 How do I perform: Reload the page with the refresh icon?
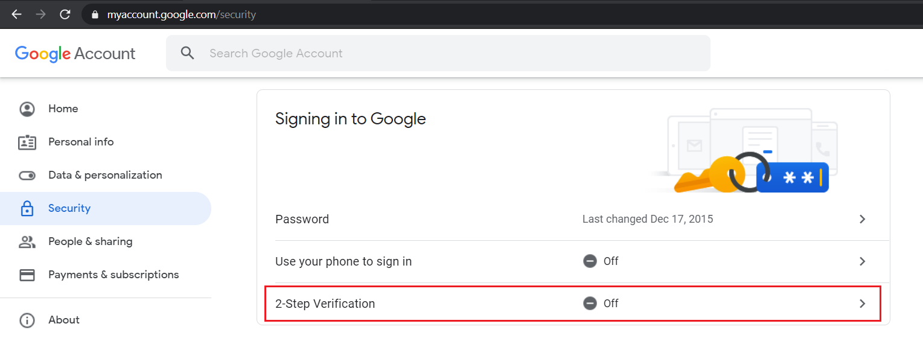[x=65, y=14]
